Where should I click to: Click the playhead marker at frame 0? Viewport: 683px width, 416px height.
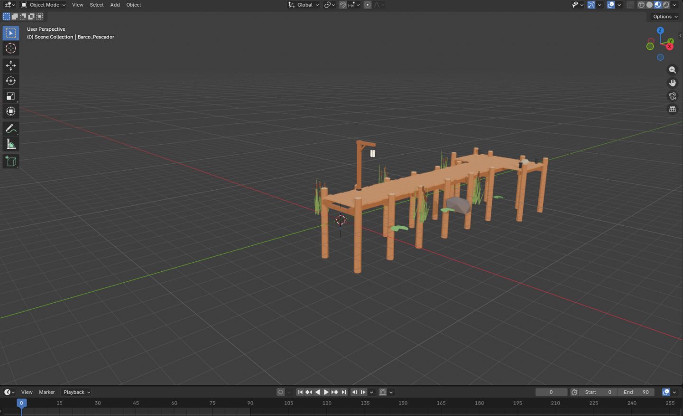(21, 403)
